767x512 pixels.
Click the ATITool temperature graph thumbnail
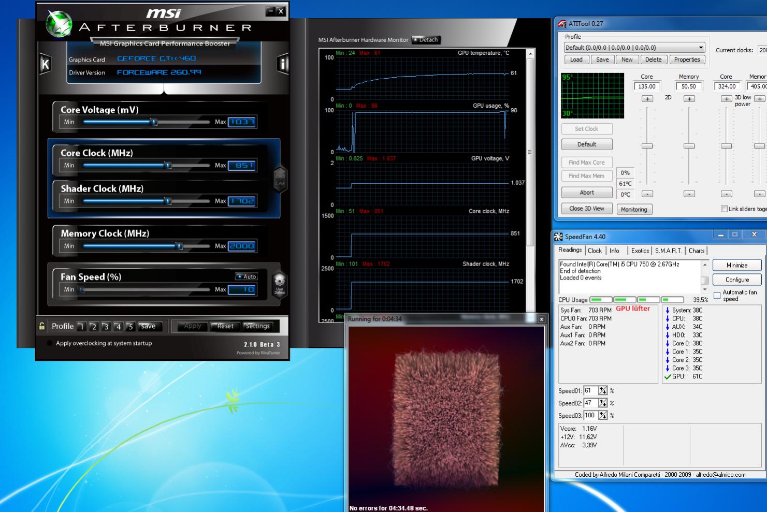pos(592,96)
